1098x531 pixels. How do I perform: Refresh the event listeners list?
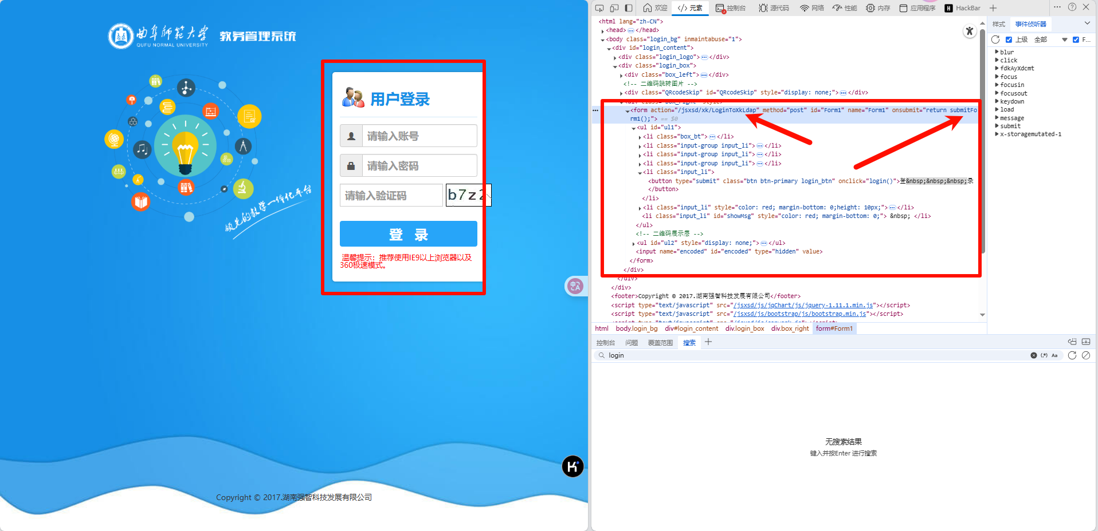coord(995,39)
